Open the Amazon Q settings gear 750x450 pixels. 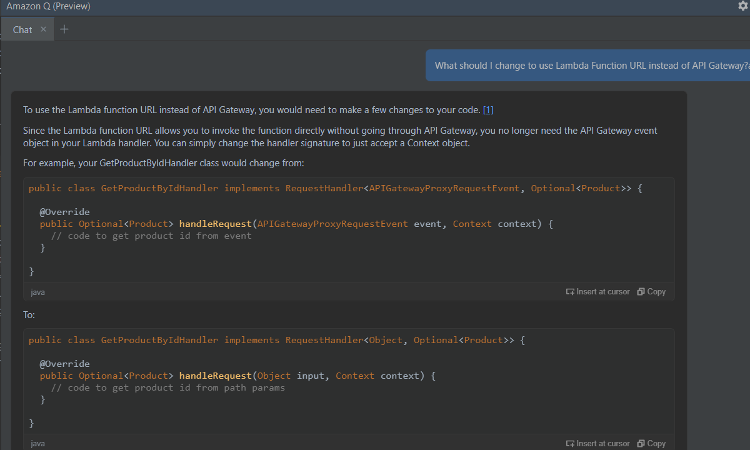pyautogui.click(x=742, y=6)
